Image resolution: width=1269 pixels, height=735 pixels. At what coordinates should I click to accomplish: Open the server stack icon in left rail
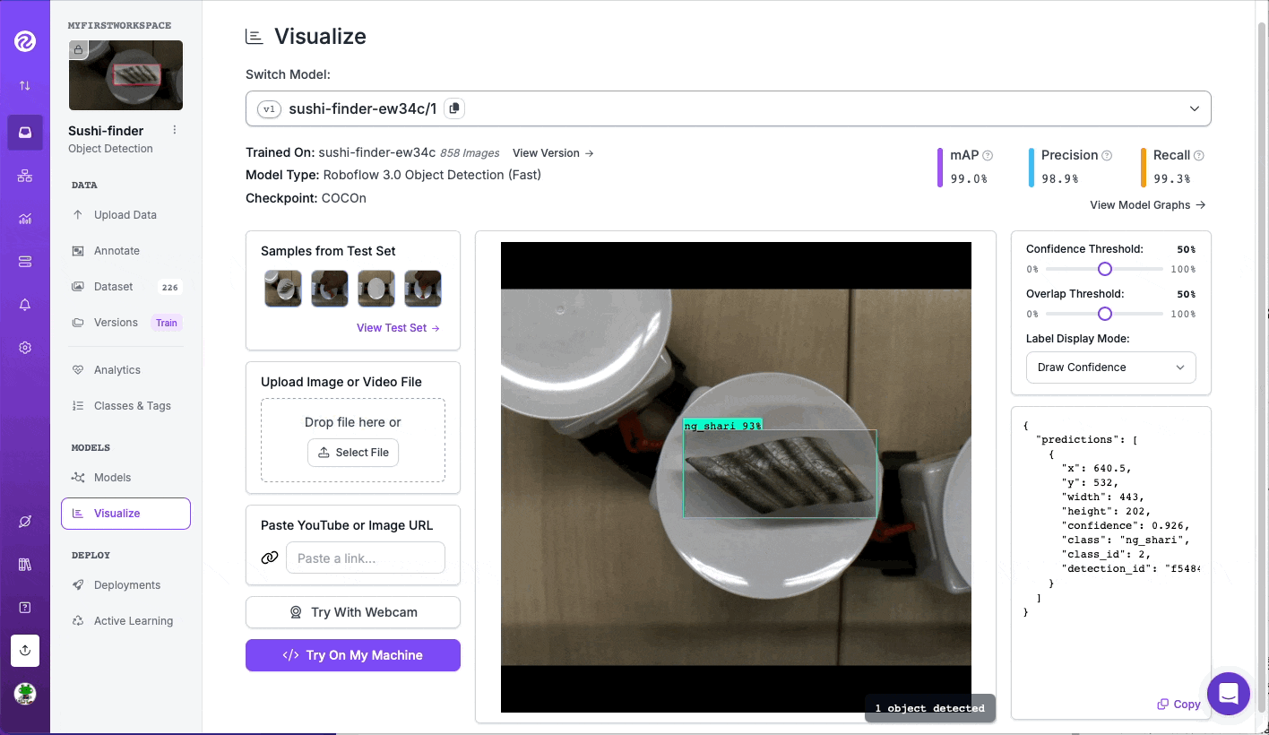pyautogui.click(x=25, y=262)
